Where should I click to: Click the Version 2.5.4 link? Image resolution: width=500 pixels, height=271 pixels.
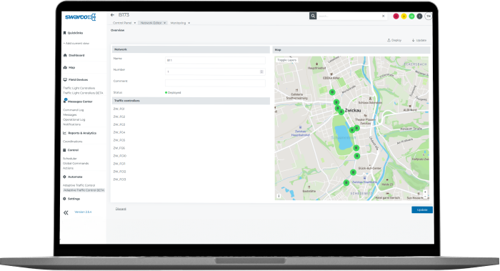(x=83, y=212)
